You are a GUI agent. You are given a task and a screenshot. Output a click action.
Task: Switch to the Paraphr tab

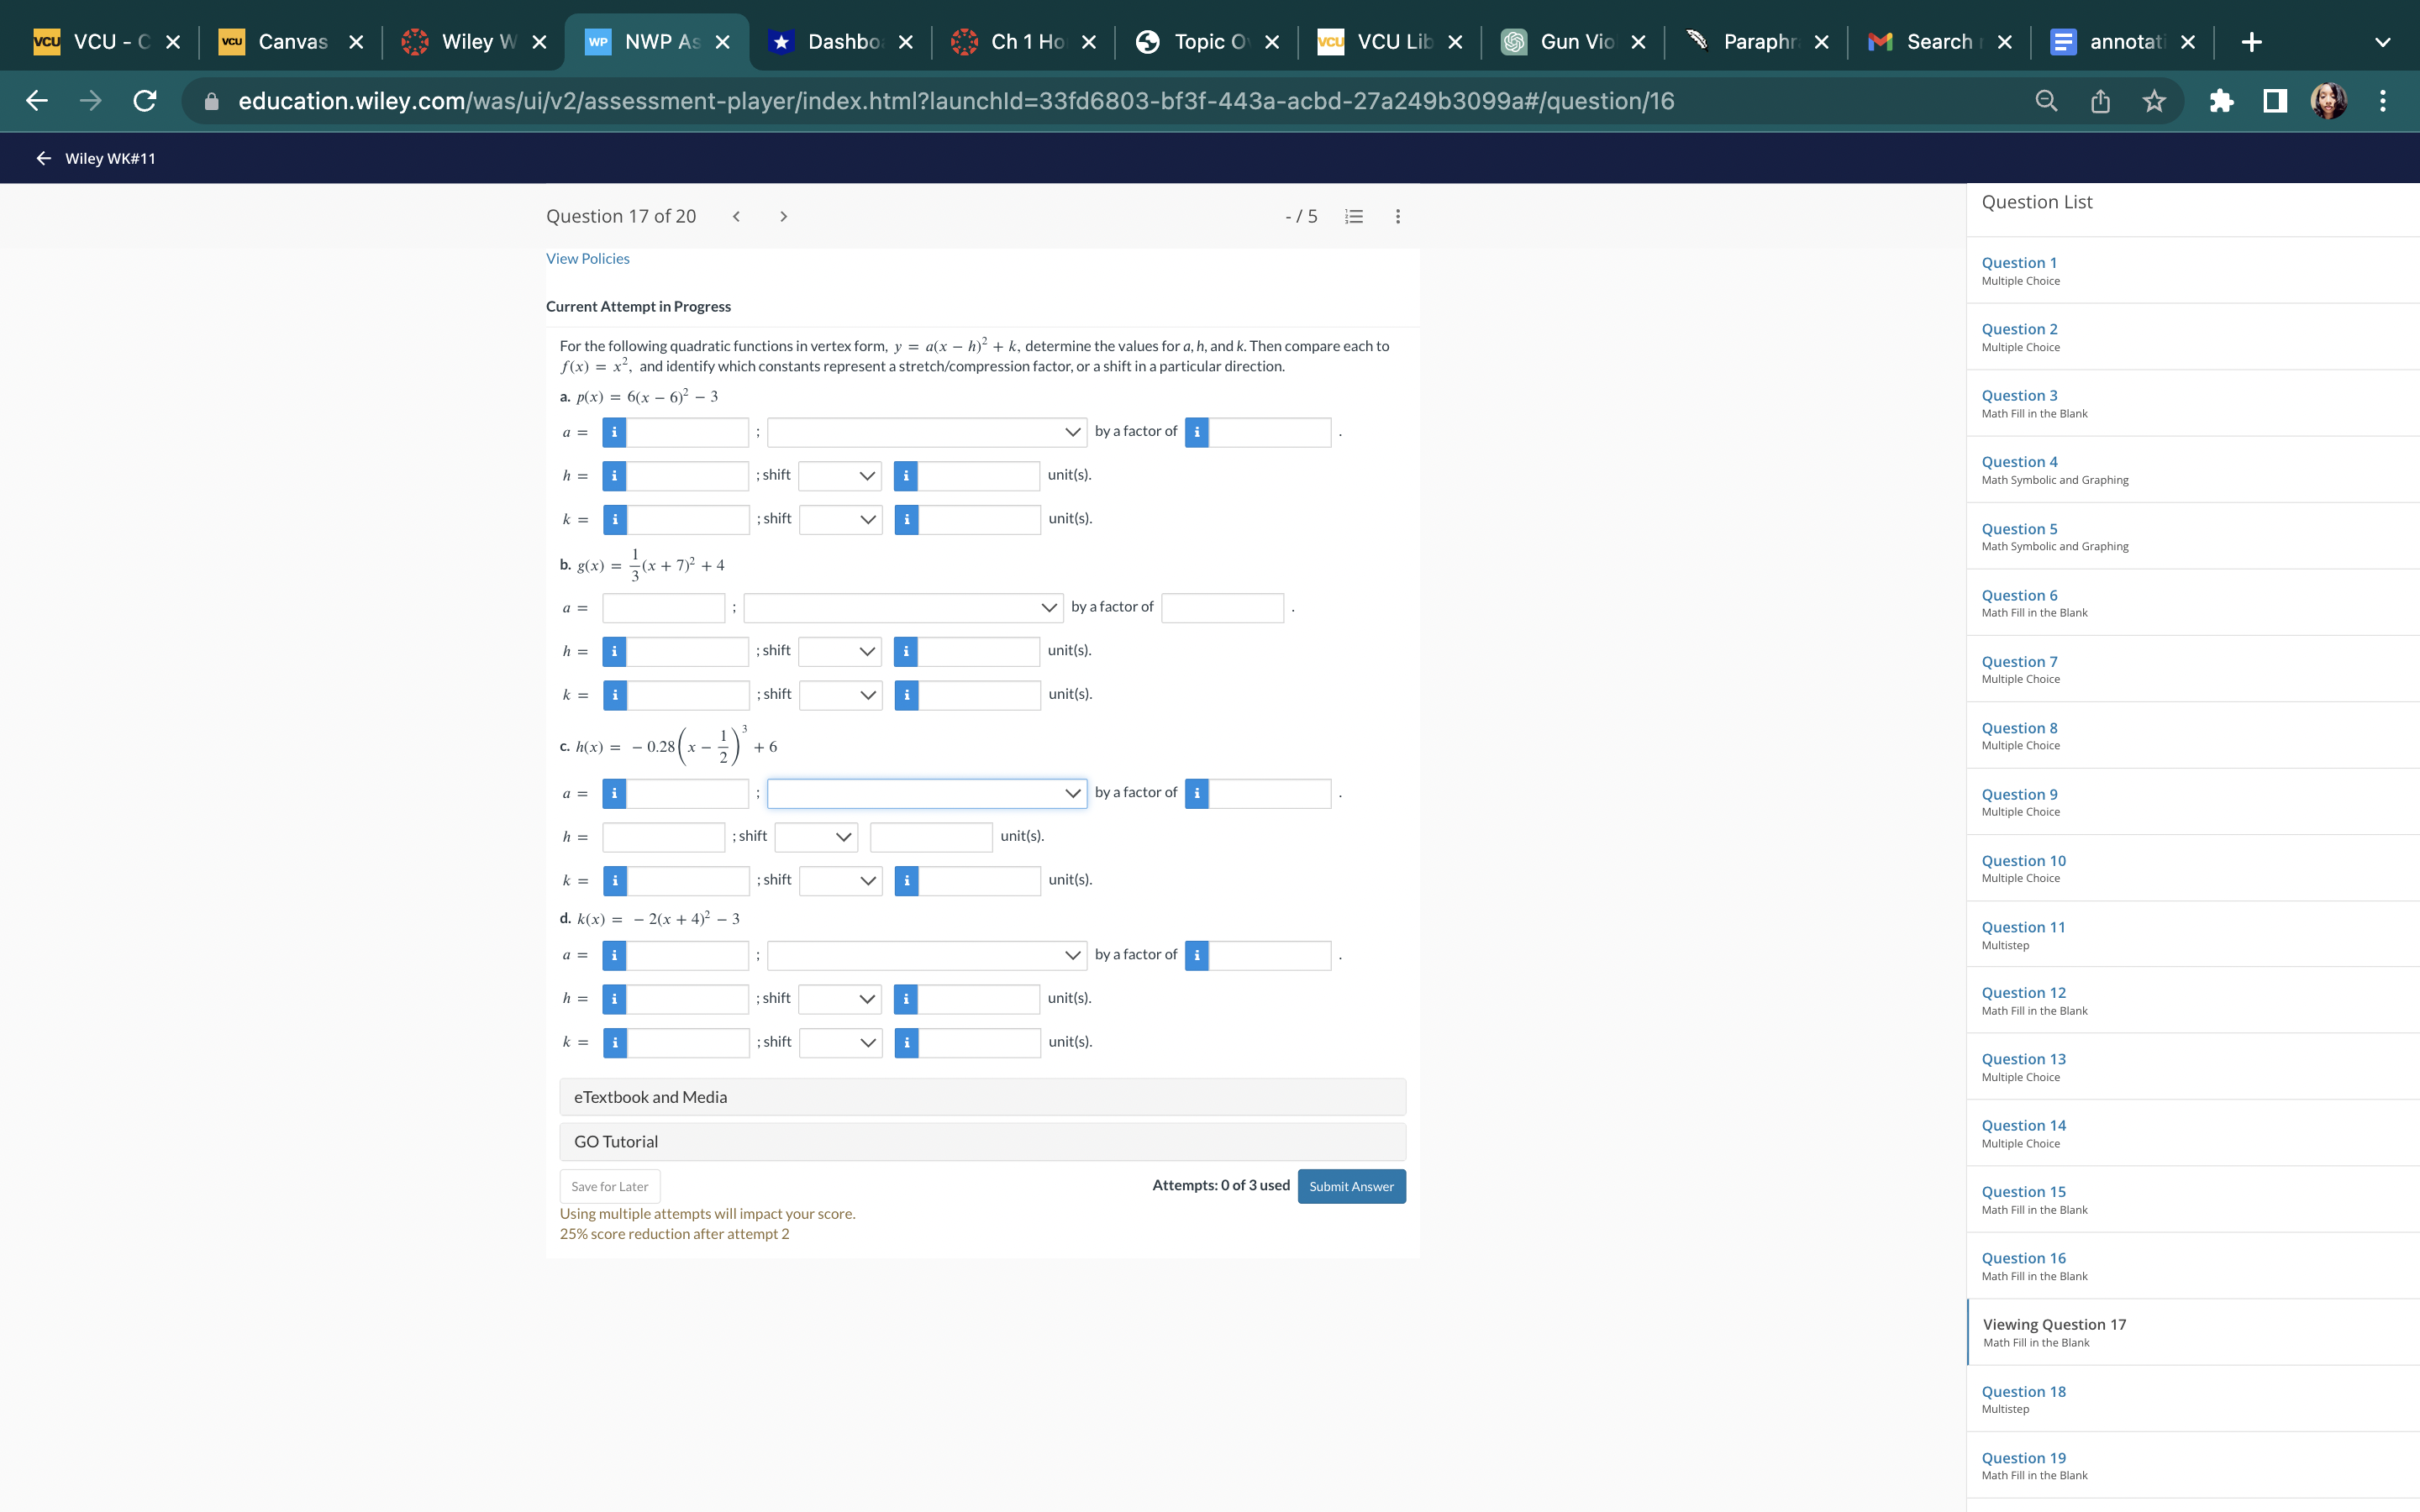click(x=1756, y=42)
